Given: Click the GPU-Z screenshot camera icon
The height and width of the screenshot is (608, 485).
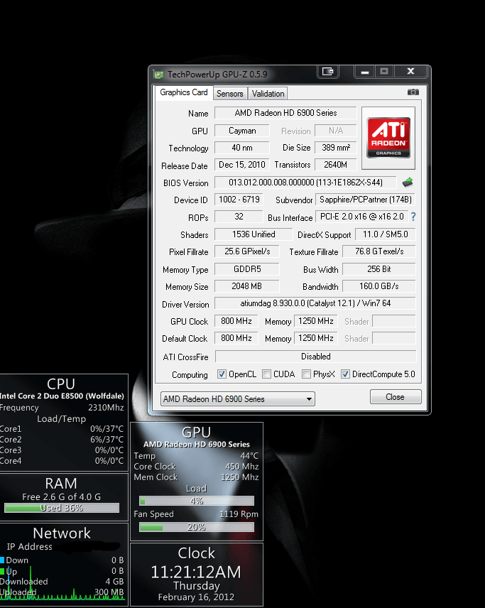Looking at the screenshot, I should pos(413,92).
